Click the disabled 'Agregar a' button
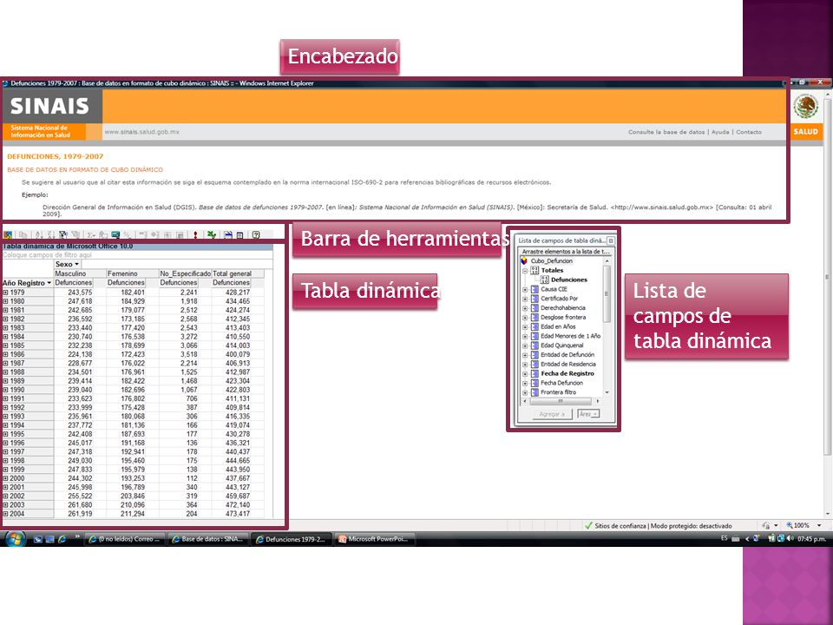This screenshot has height=625, width=833. coord(552,413)
